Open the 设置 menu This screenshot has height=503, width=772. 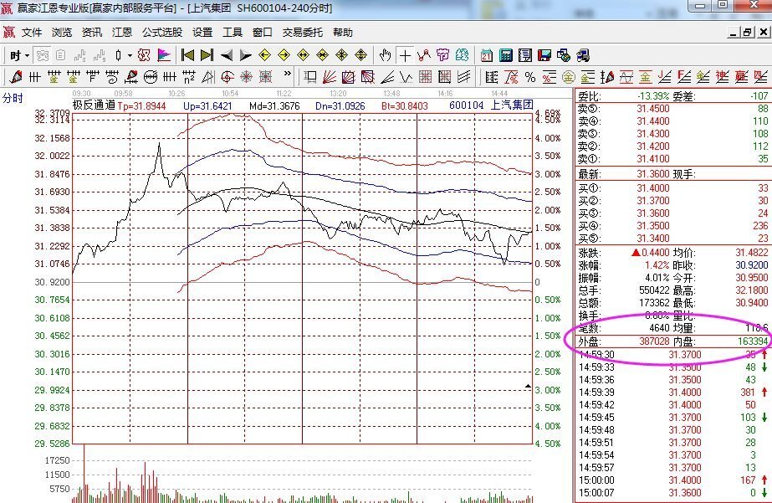(202, 33)
